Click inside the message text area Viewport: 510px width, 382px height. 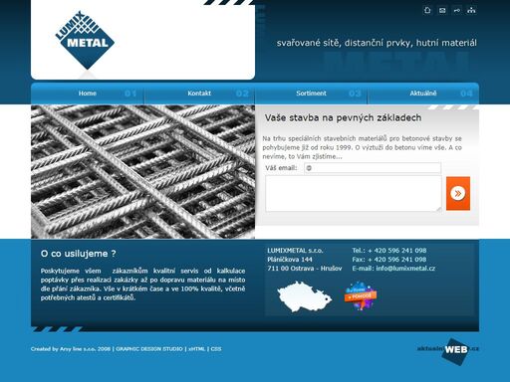click(x=354, y=194)
